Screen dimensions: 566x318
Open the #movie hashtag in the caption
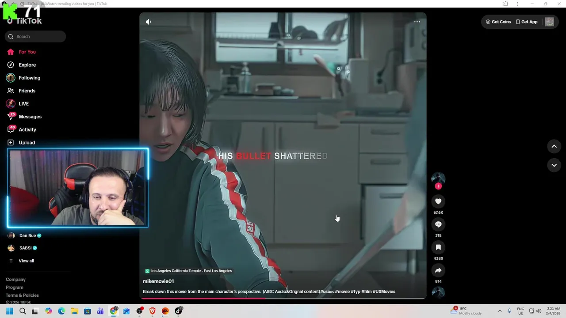(342, 291)
